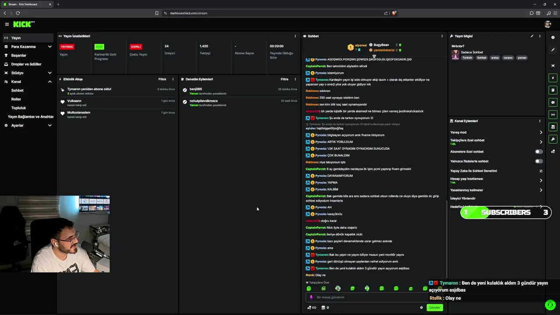The height and width of the screenshot is (315, 560).
Task: Collapse the Stüdyo sidebar section
Action: 50,73
